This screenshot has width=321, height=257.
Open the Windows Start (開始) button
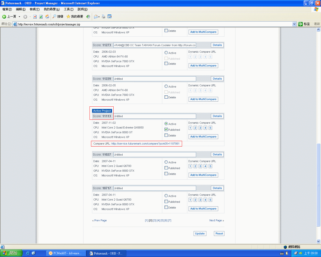[x=11, y=253]
